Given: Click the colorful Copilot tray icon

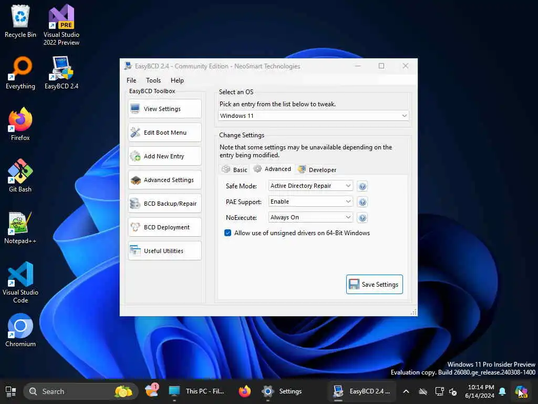Looking at the screenshot, I should coord(521,391).
